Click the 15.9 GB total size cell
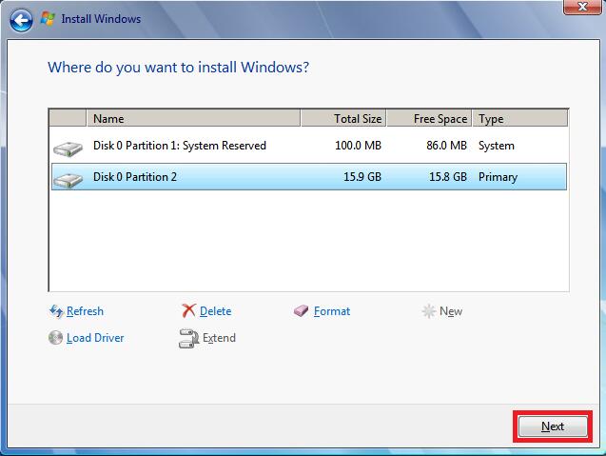The image size is (606, 456). (362, 177)
